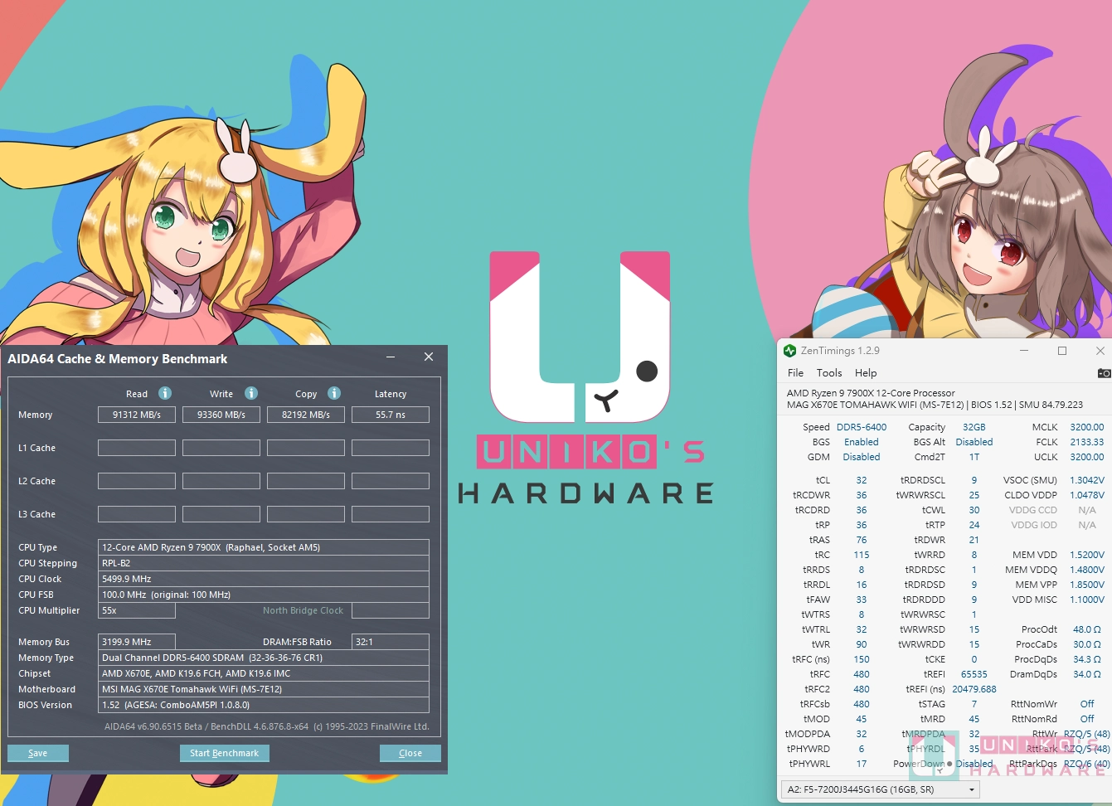
Task: Click the Capacity 32GB value
Action: (974, 427)
